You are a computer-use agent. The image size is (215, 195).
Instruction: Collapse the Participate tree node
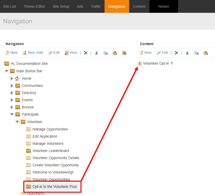[x=12, y=114]
